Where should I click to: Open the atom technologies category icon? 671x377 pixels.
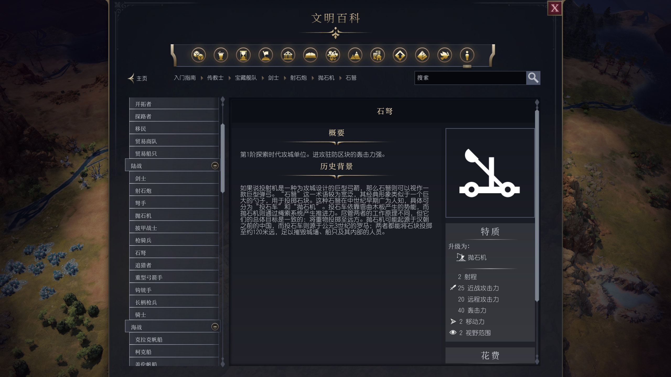(333, 55)
